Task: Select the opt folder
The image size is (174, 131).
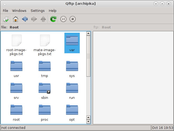Action: 72,113
